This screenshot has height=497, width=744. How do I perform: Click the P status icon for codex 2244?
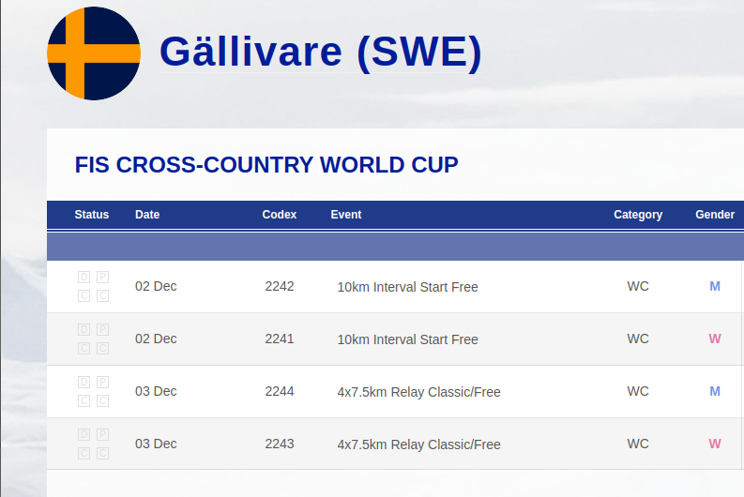[x=102, y=383]
